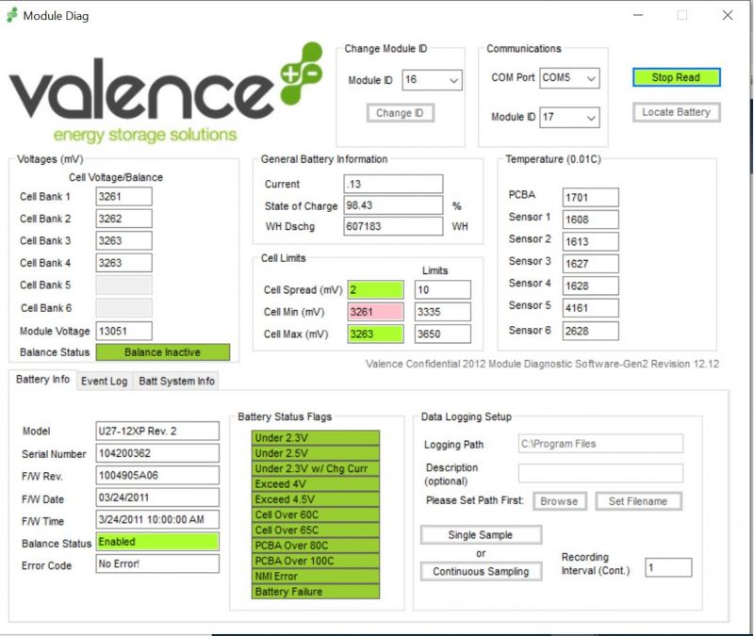Click the State of Charge field 98.43
This screenshot has height=636, width=754.
coord(393,205)
